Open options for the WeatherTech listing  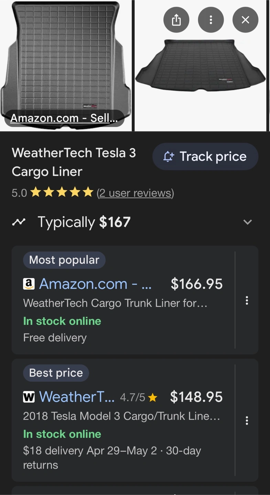pyautogui.click(x=247, y=420)
